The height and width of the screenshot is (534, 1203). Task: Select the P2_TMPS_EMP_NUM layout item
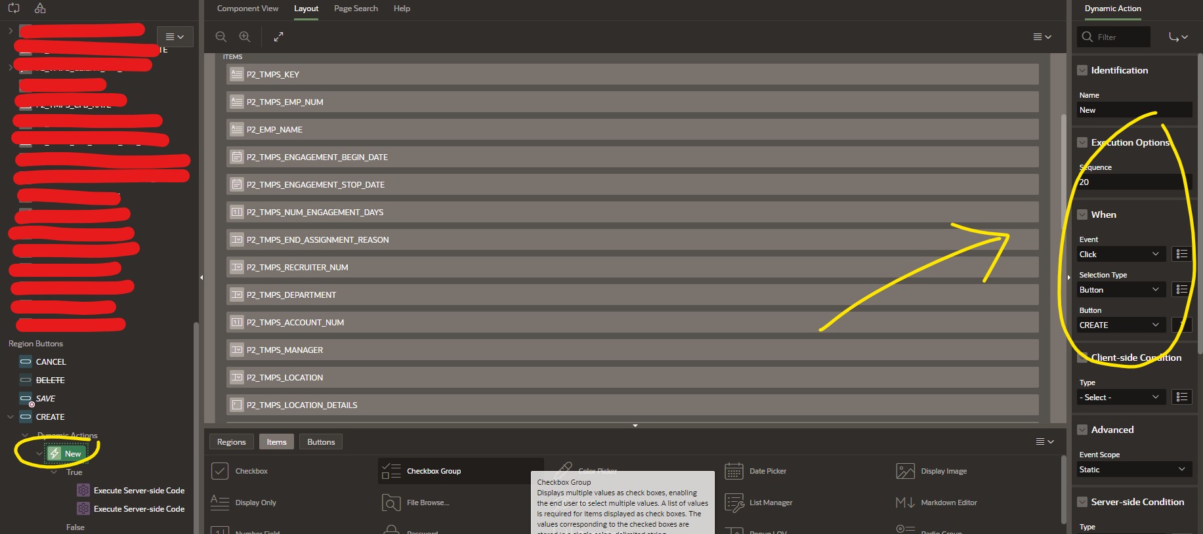632,102
